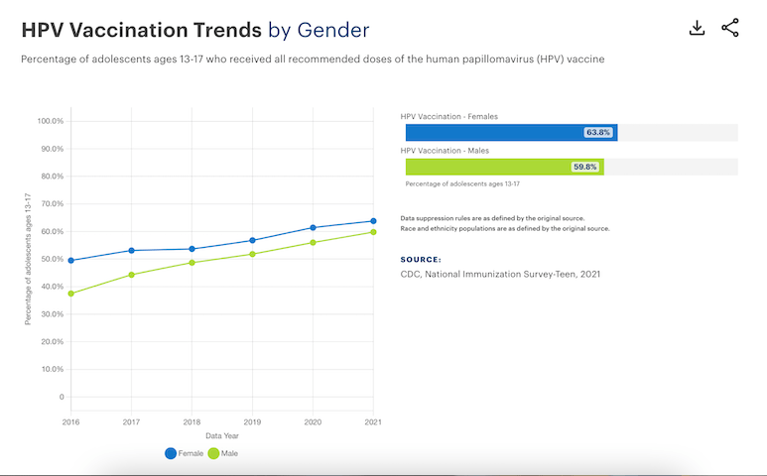Click the 59.8% value label

coord(585,167)
